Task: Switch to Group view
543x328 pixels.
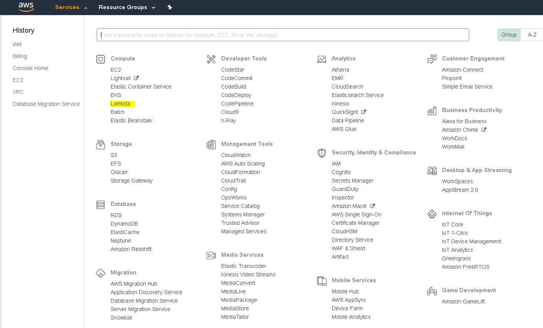Action: tap(509, 35)
